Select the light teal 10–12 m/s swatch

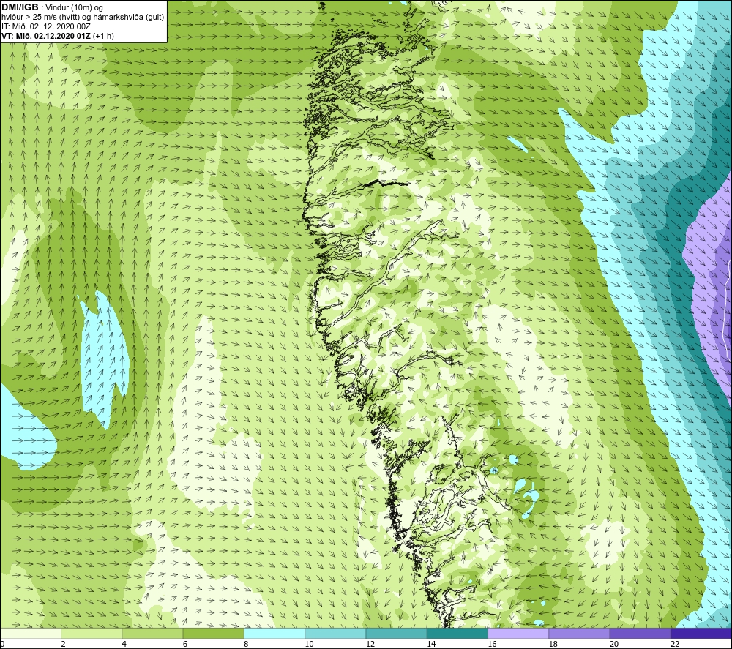[x=335, y=633]
